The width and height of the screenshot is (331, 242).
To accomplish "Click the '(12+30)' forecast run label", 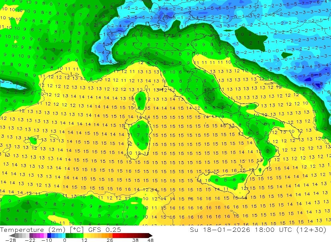I will pos(311,230).
